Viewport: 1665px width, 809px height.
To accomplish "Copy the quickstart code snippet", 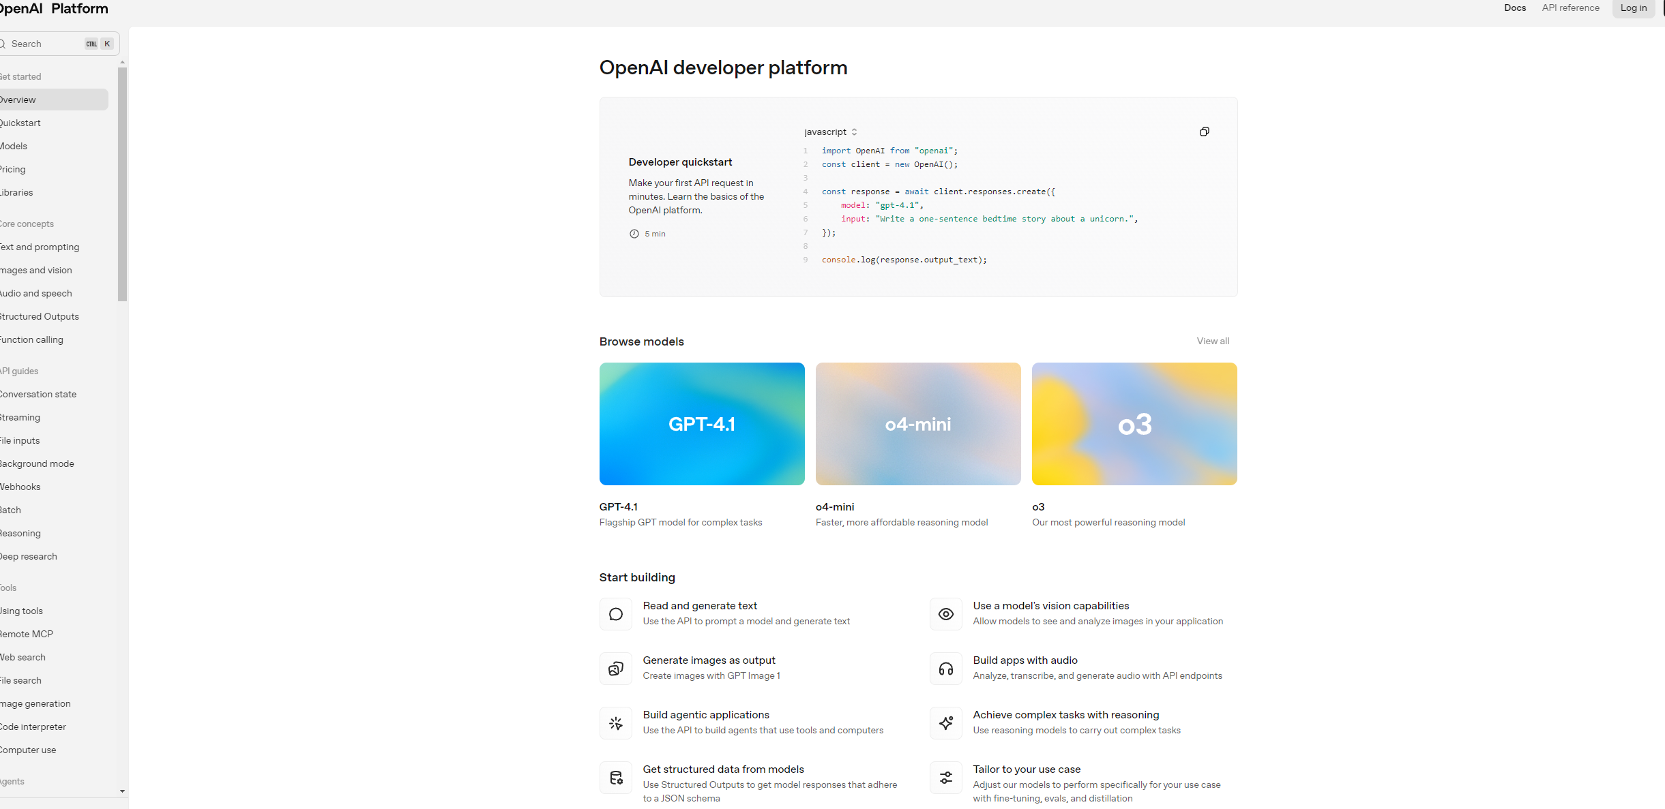I will click(1204, 132).
